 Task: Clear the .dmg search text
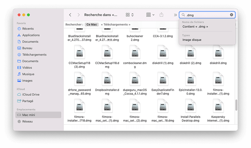tap(232, 15)
